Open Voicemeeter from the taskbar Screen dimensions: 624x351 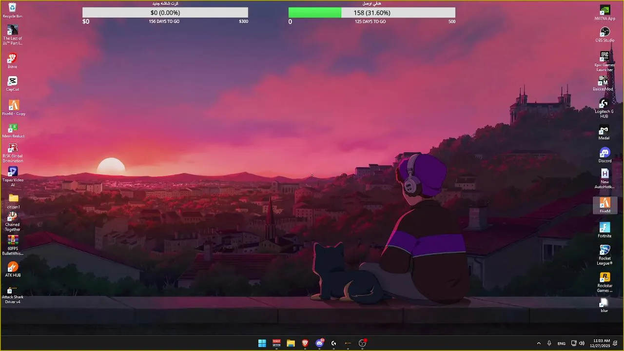(276, 343)
